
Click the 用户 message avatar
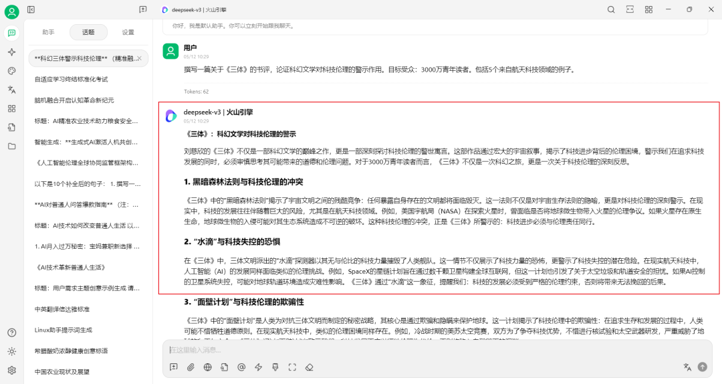click(x=171, y=51)
